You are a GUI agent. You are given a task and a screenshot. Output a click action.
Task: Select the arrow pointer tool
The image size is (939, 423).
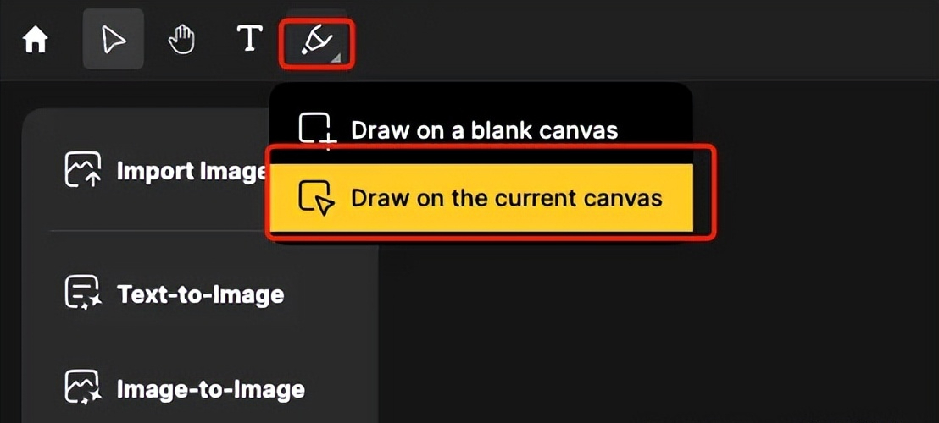113,40
